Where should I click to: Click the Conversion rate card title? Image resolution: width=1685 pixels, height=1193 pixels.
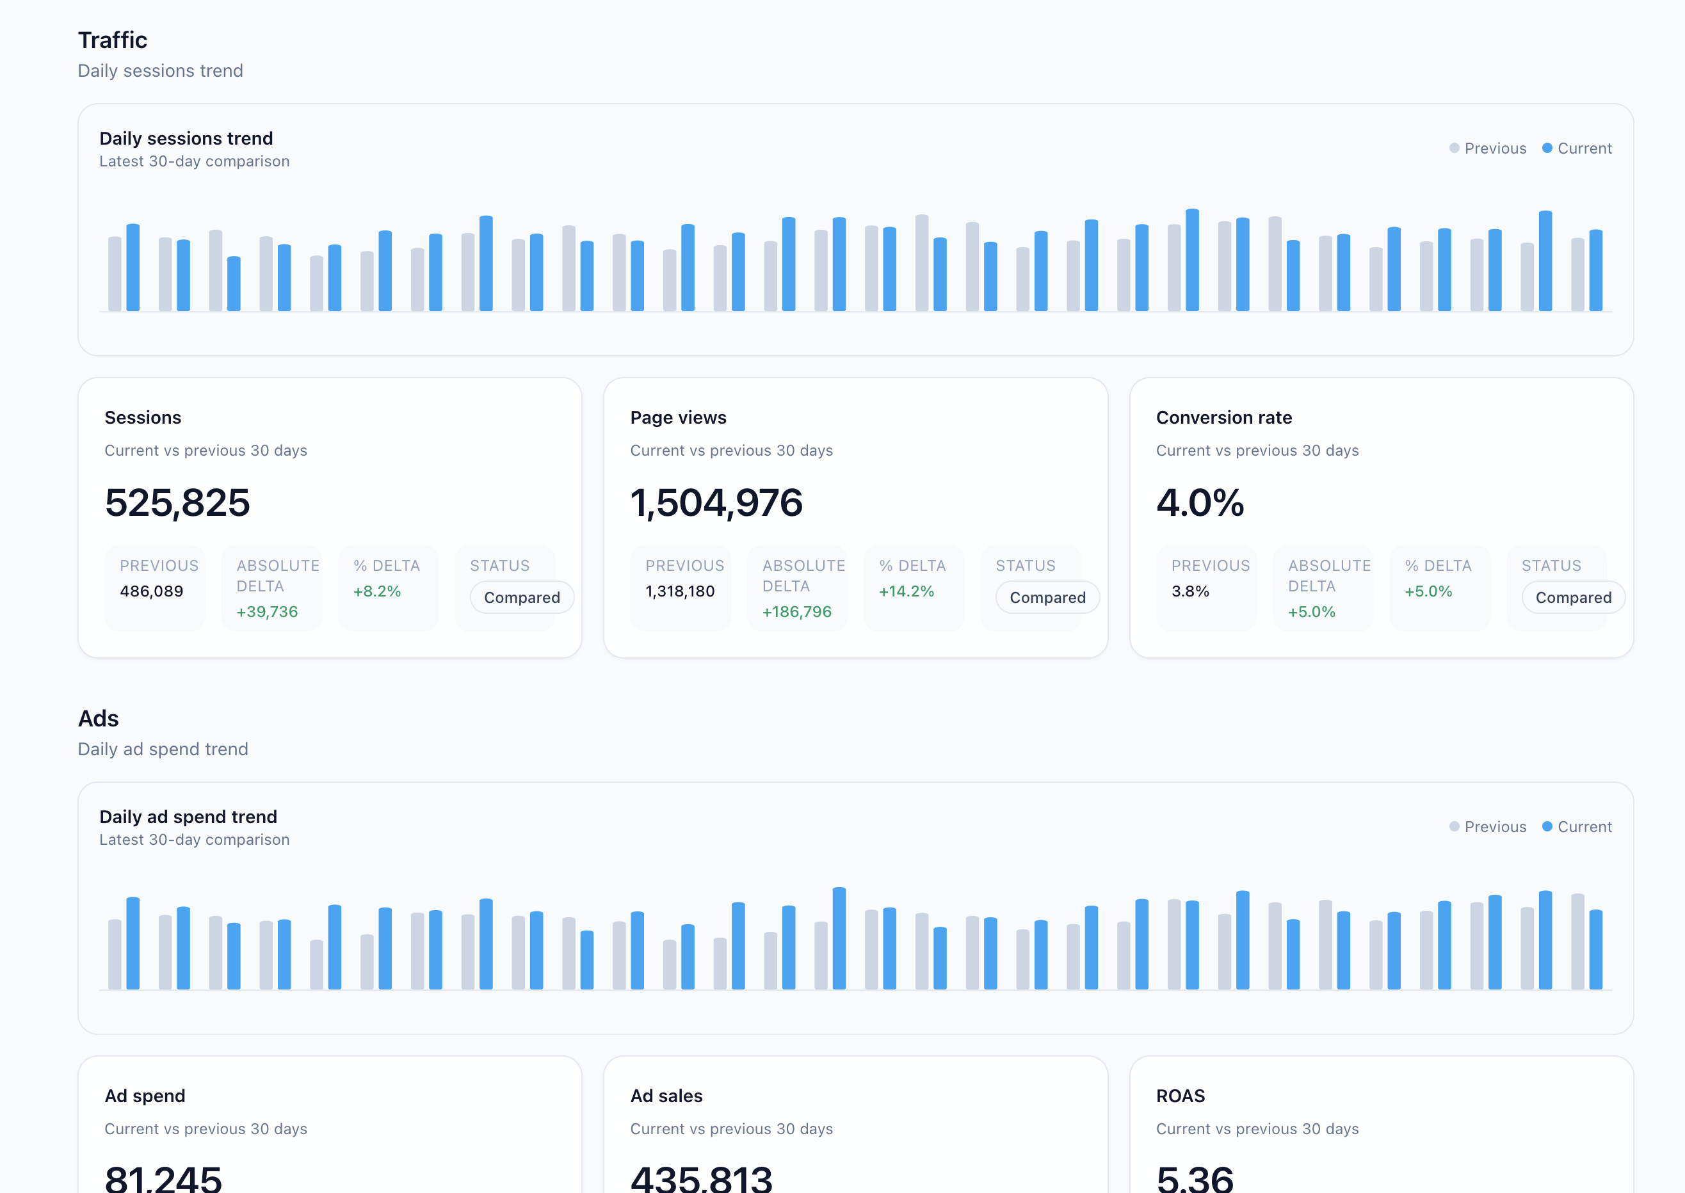click(1223, 417)
